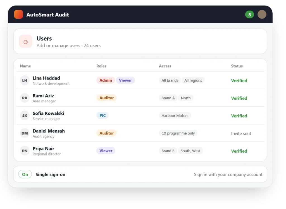286x209 pixels.
Task: Click the Brand B access chip
Action: (168, 151)
